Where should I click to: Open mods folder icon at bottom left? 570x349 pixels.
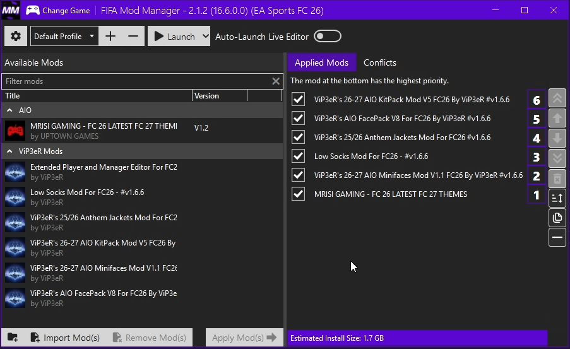click(x=13, y=338)
